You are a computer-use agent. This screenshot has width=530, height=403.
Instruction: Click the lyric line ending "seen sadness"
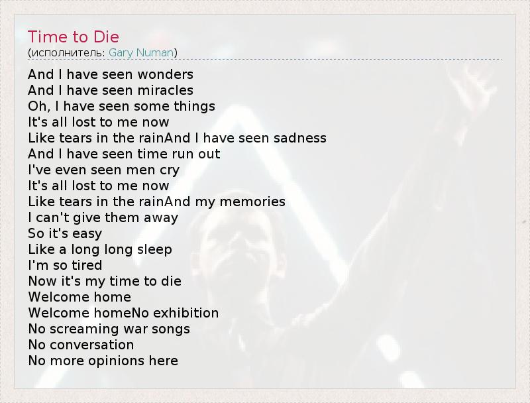pyautogui.click(x=177, y=138)
